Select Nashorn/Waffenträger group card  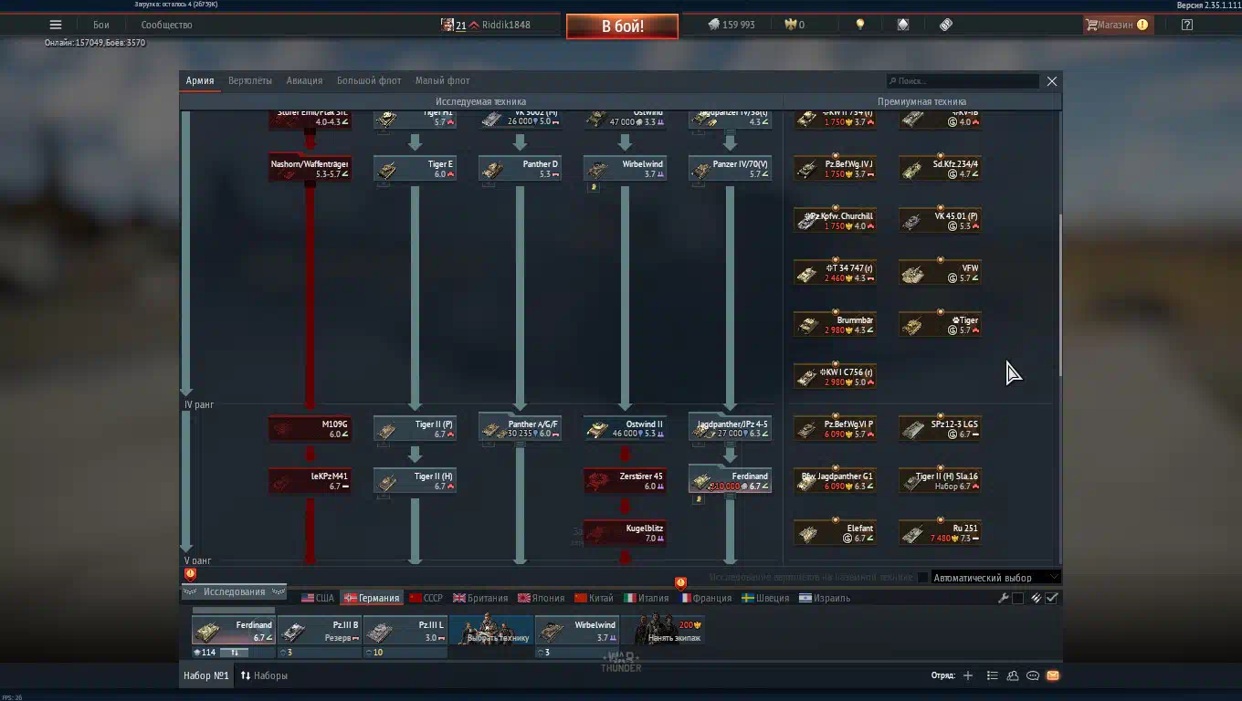(x=310, y=169)
